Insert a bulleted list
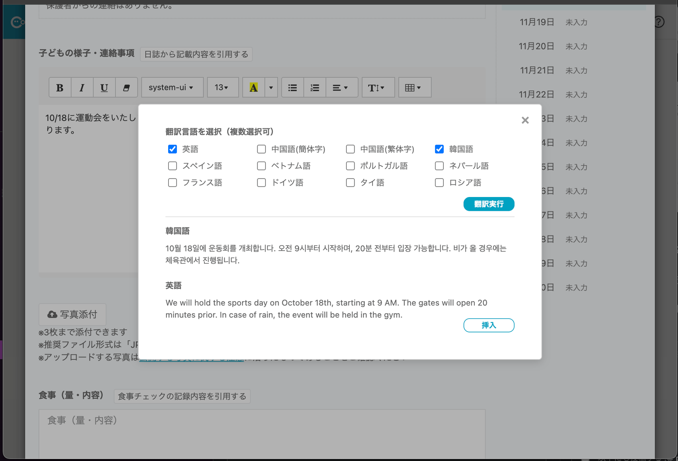 tap(292, 87)
